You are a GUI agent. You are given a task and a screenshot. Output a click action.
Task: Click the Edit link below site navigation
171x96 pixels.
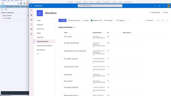[38, 54]
